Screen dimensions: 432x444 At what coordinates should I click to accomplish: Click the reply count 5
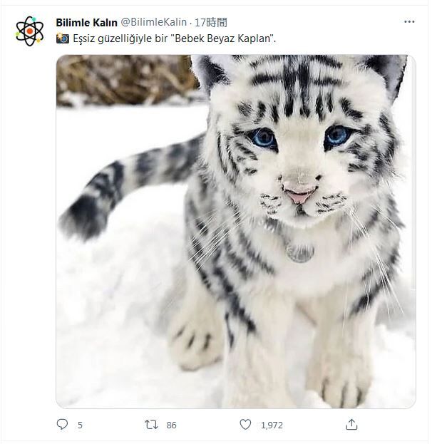80,425
